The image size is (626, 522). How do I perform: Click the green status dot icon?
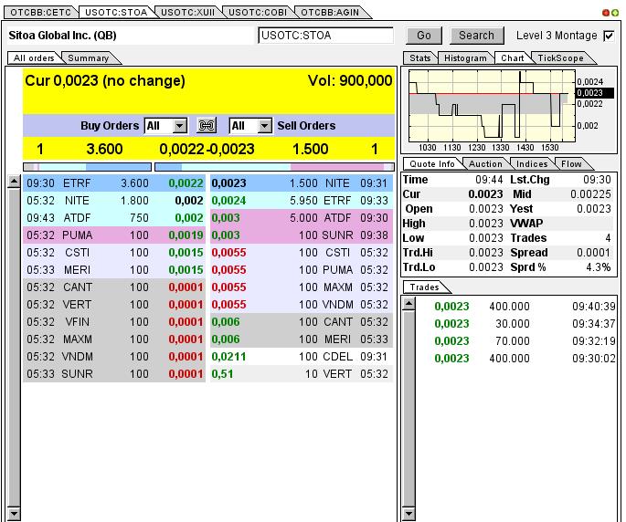615,13
